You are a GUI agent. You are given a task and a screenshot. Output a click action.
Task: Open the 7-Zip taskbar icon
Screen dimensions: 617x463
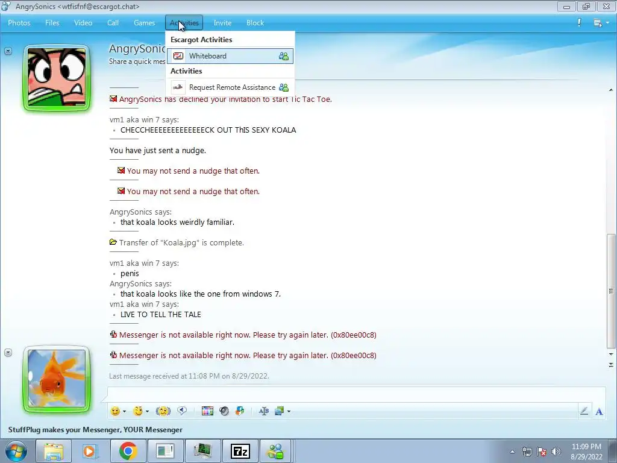point(240,451)
